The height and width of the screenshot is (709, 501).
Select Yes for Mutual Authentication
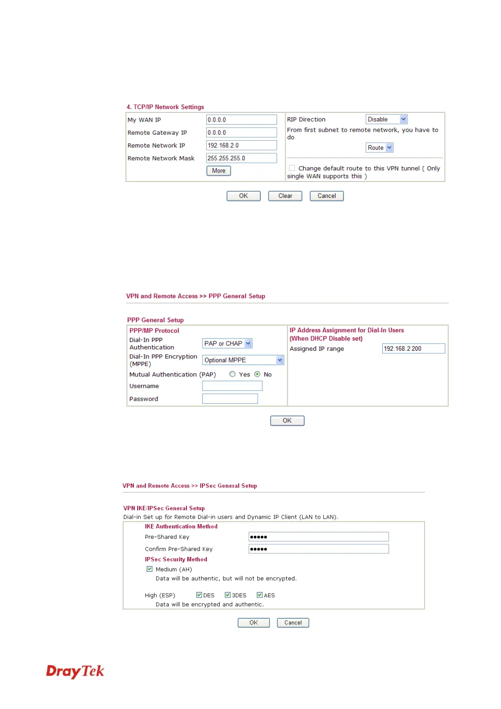[232, 374]
